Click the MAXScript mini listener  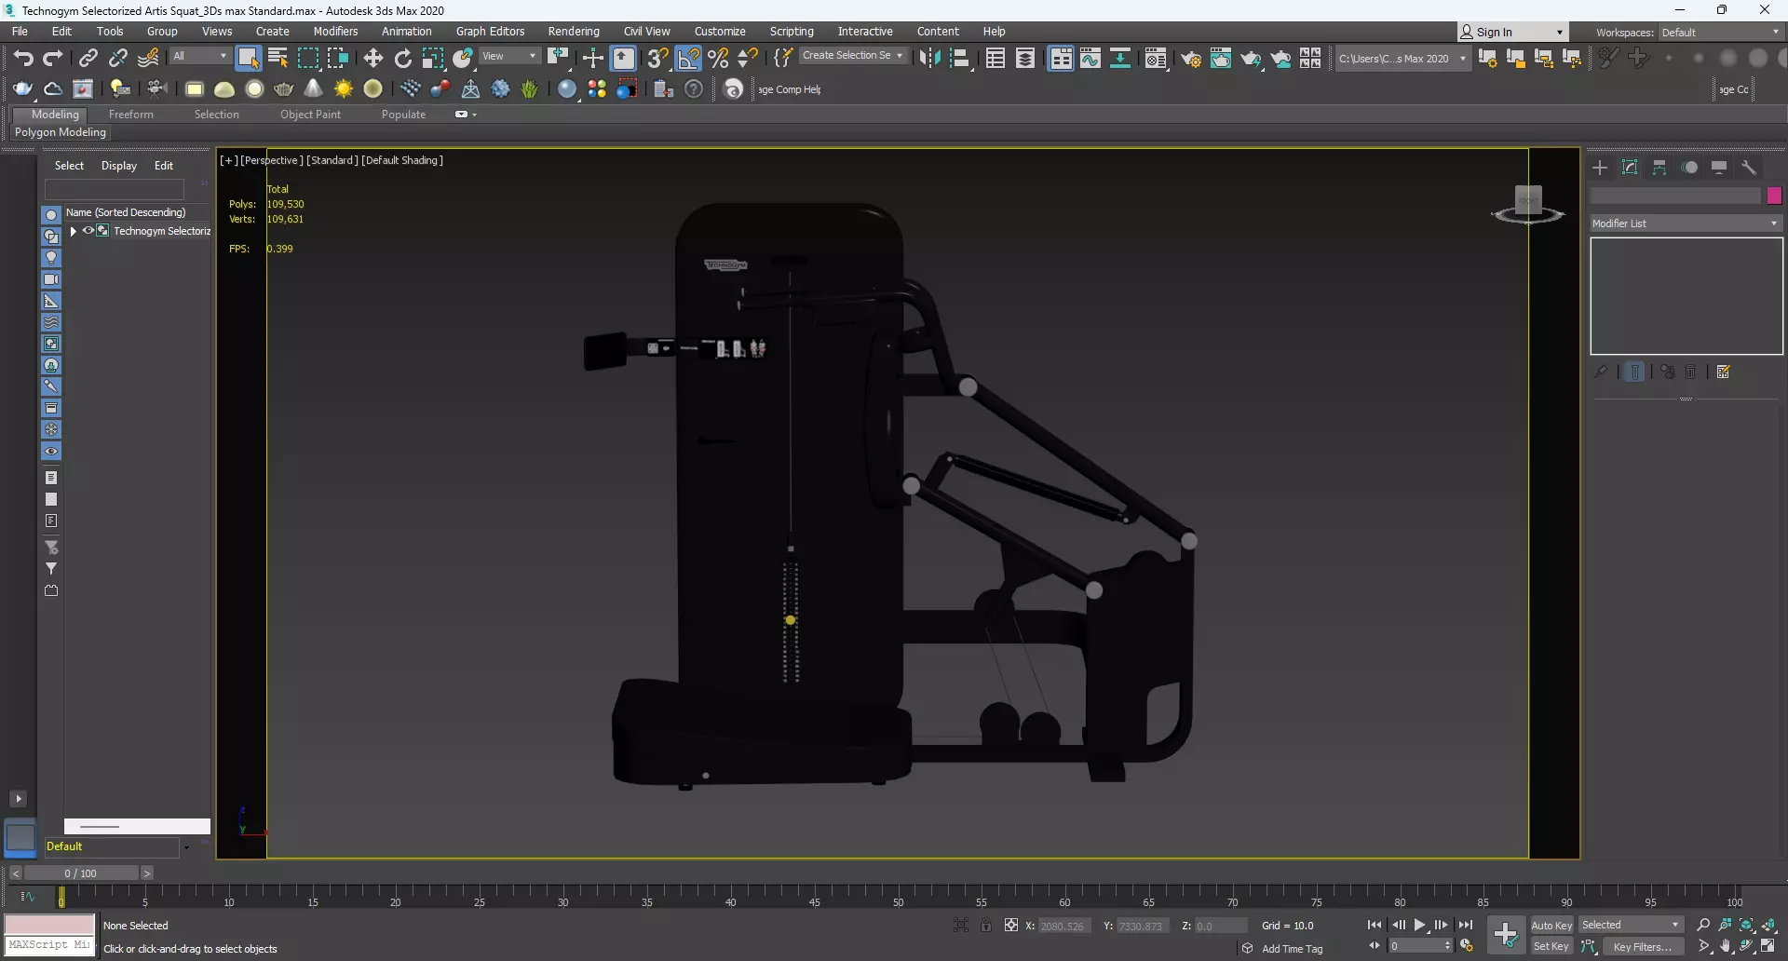point(49,945)
